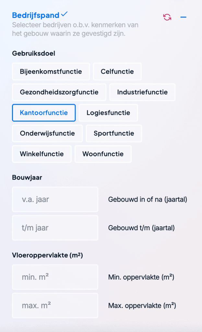Screen dimensions: 202x332
Task: Toggle the Logiesfunctie chip
Action: point(108,113)
